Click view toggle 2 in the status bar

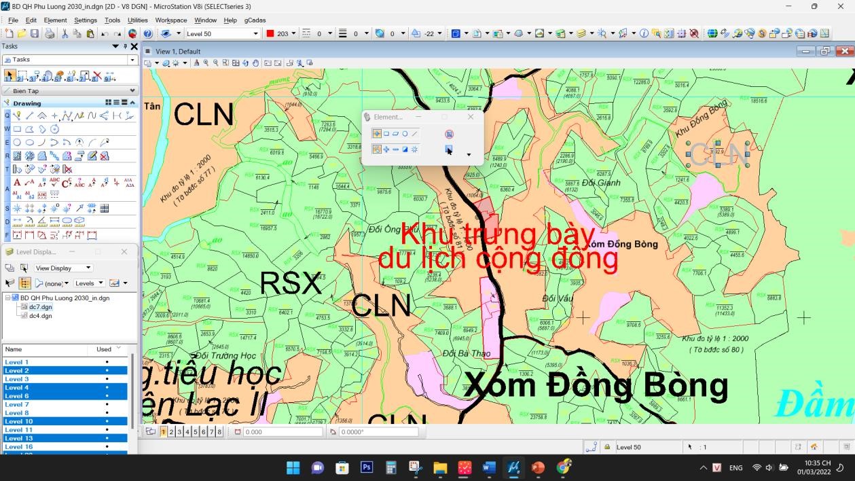tap(170, 431)
